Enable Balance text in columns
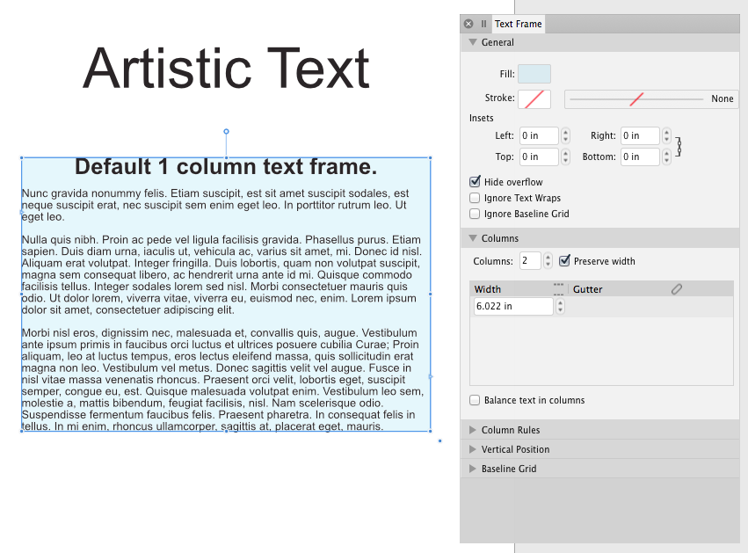 point(475,400)
